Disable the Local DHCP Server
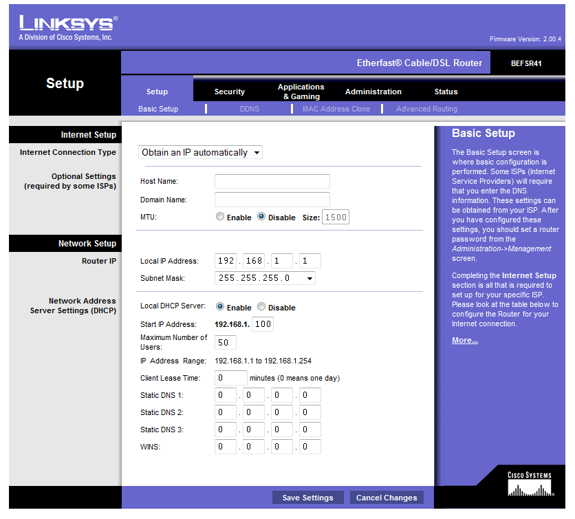Screen dimensions: 575x519 click(261, 306)
